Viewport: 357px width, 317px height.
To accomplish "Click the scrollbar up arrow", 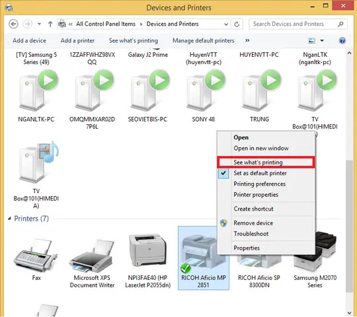I will [349, 53].
